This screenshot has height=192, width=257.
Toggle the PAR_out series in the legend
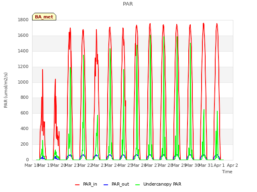coord(116,184)
